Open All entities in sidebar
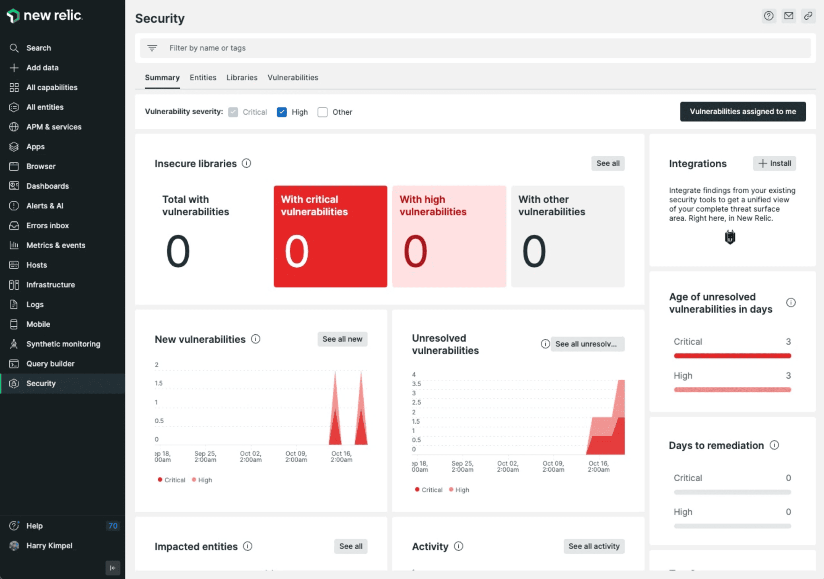This screenshot has height=579, width=824. (x=45, y=107)
